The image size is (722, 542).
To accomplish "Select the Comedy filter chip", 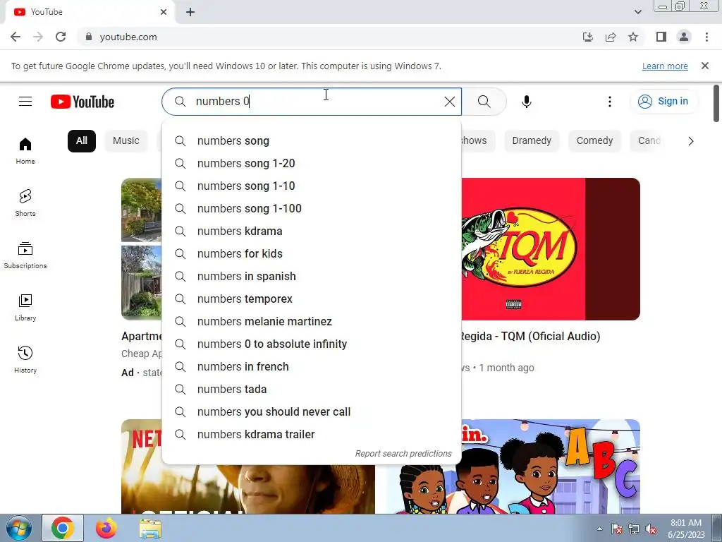I will tap(594, 140).
